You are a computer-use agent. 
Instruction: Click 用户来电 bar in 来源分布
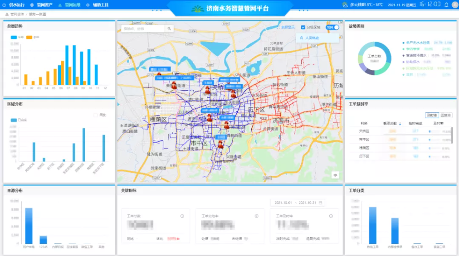point(29,226)
